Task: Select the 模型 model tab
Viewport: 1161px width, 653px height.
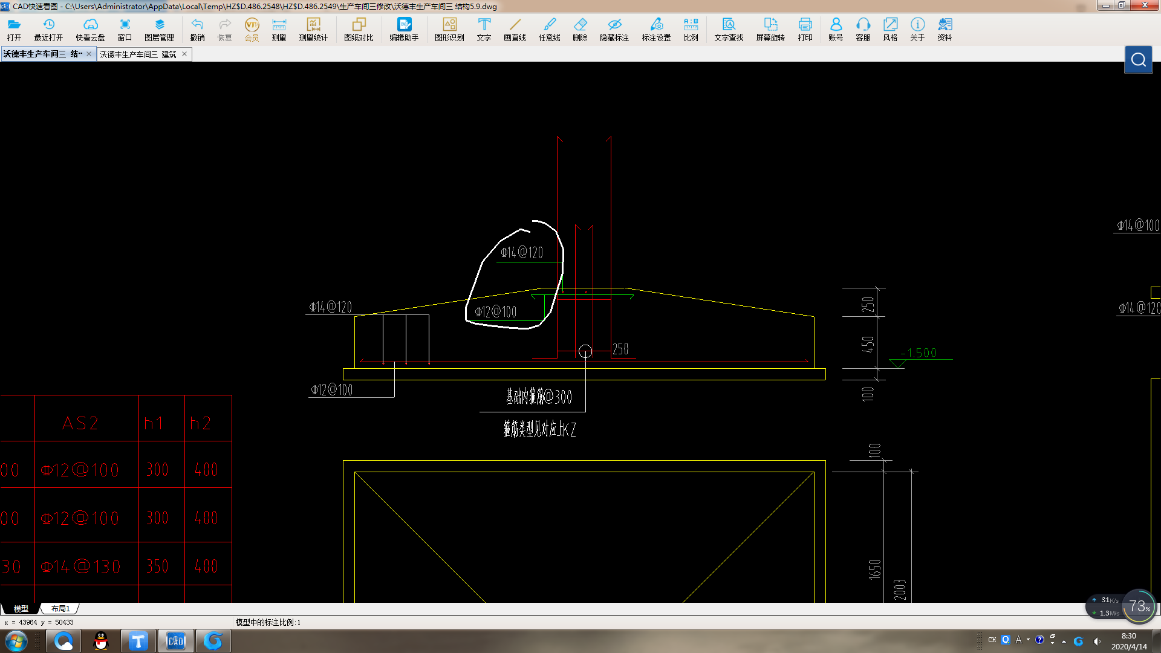Action: 21,609
